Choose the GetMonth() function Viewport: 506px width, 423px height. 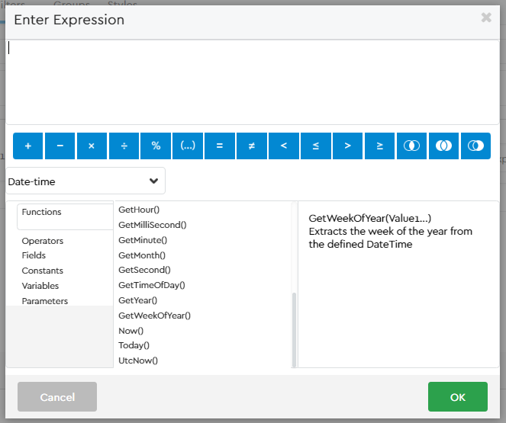(x=142, y=255)
